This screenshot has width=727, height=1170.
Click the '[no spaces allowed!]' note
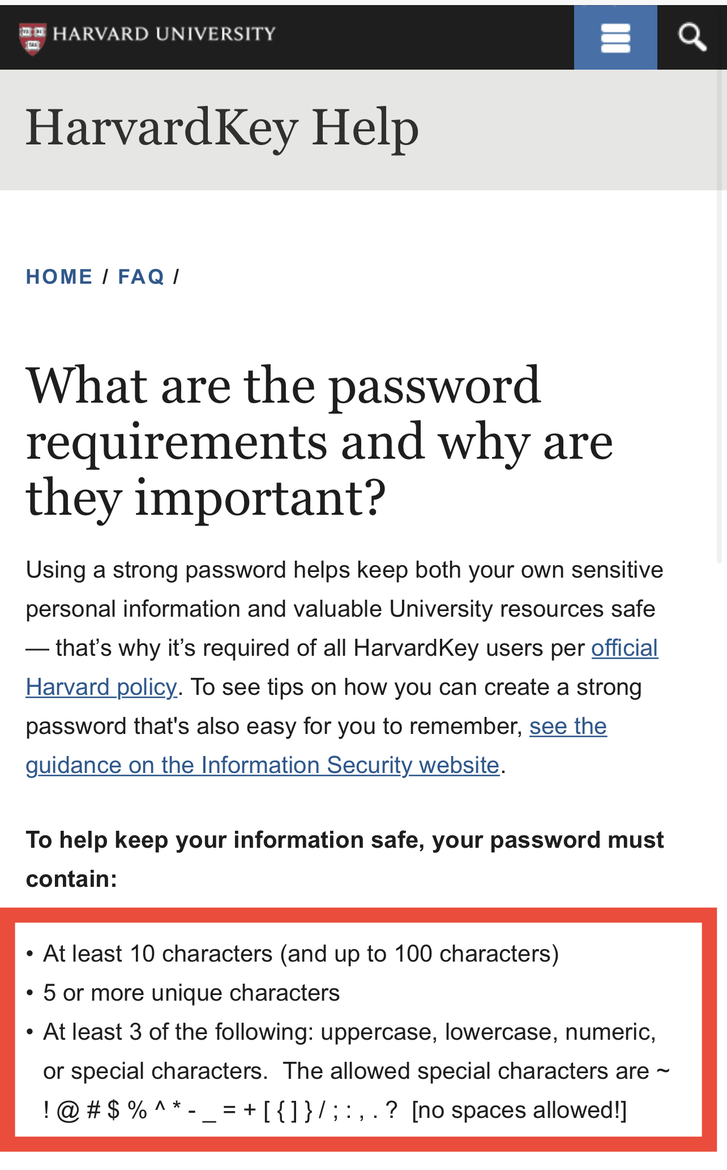tap(519, 1111)
